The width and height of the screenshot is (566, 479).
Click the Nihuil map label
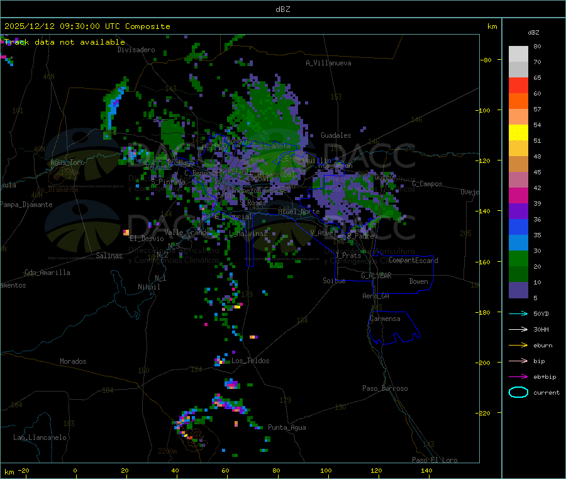(148, 287)
